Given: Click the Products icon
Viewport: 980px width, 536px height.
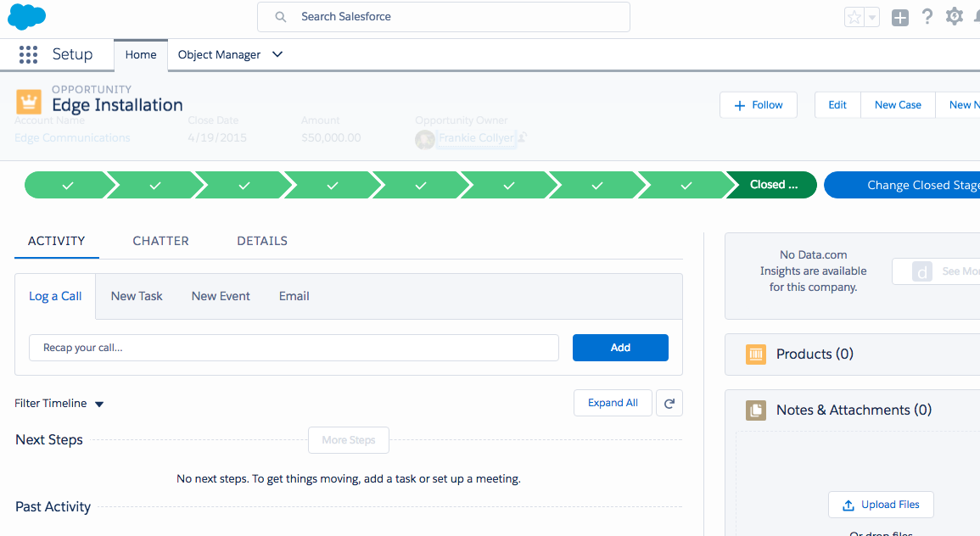Looking at the screenshot, I should 756,355.
